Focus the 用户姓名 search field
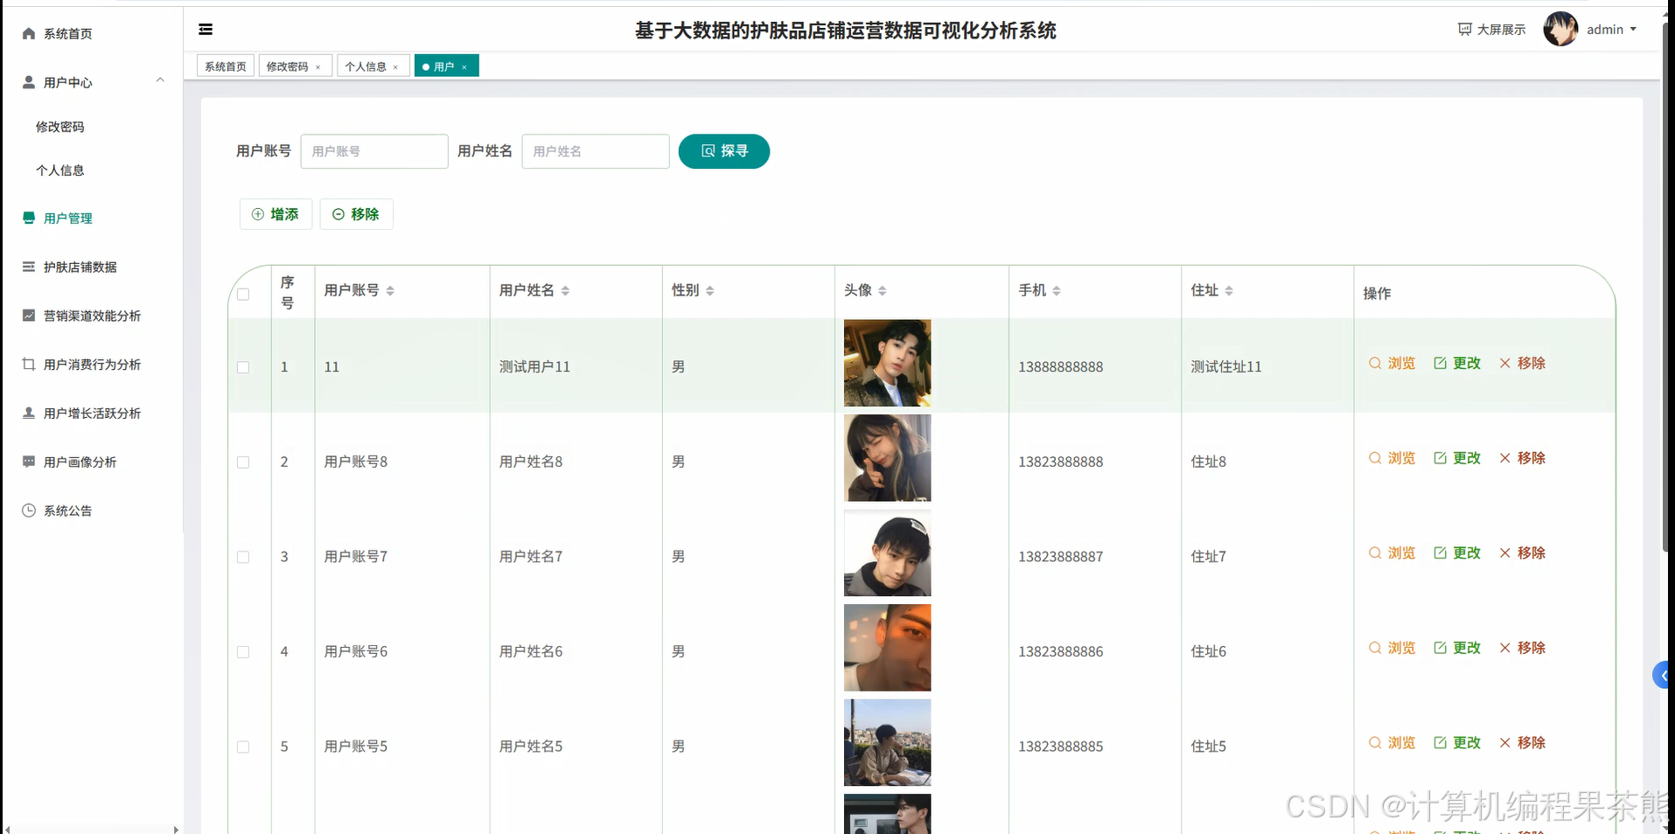1675x834 pixels. coord(596,151)
